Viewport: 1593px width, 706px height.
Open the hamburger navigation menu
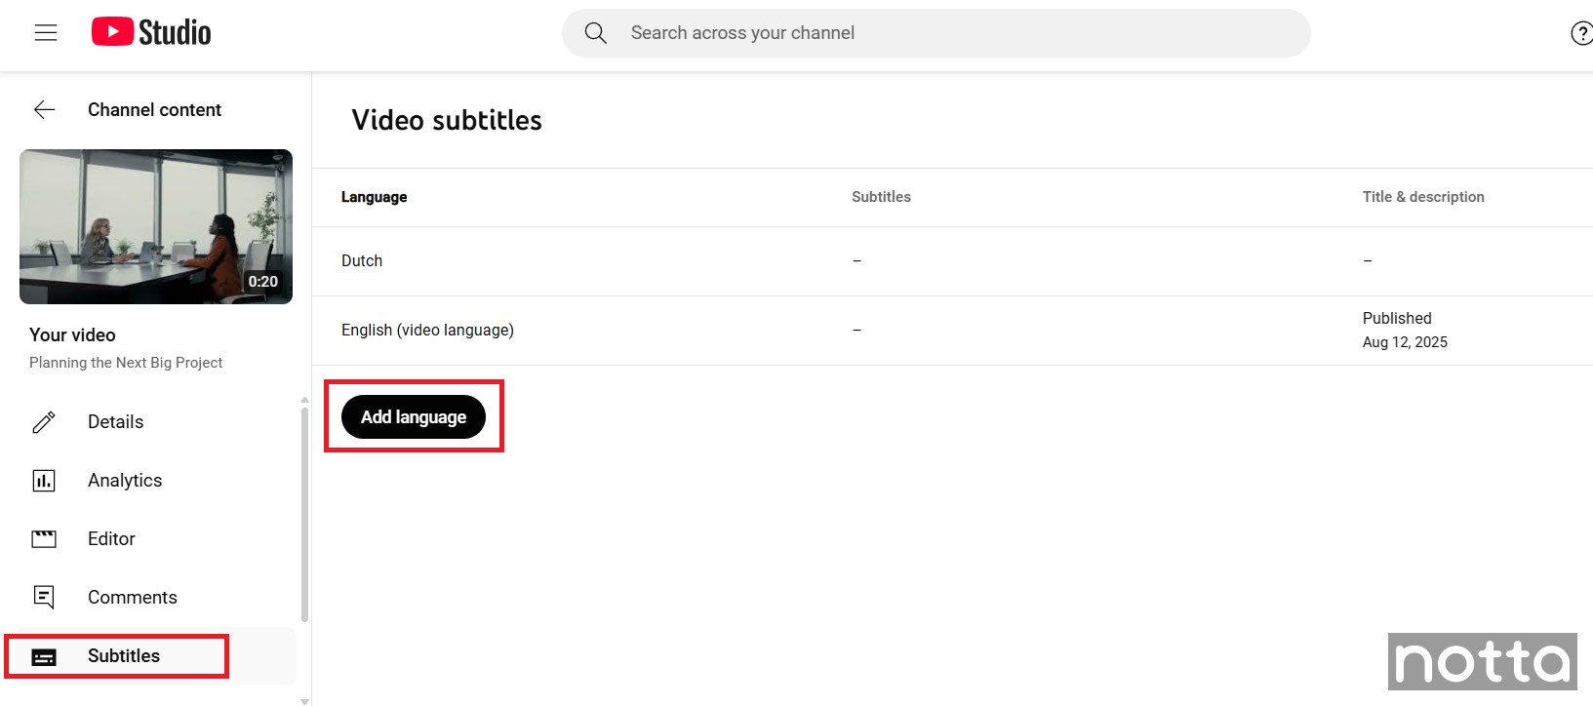[46, 33]
